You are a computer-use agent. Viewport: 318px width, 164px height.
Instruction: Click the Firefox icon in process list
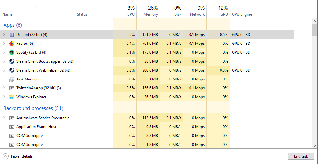[x=12, y=44]
